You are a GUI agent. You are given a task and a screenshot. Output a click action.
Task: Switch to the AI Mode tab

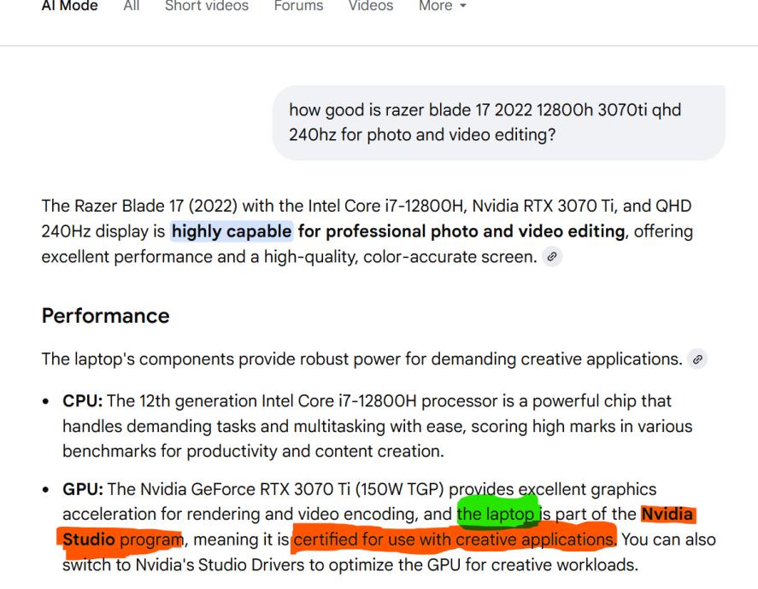69,6
